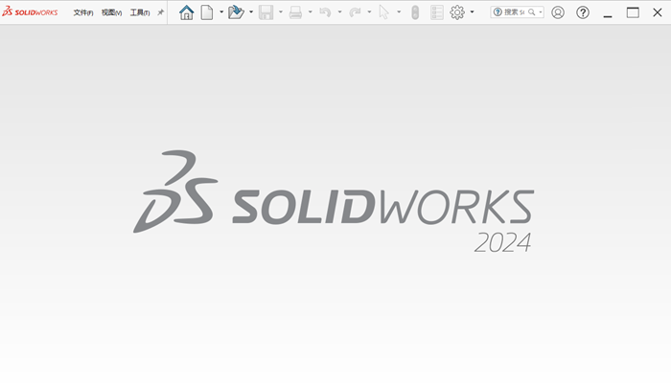Expand the Save dropdown arrow
Image resolution: width=671 pixels, height=383 pixels.
pyautogui.click(x=281, y=11)
